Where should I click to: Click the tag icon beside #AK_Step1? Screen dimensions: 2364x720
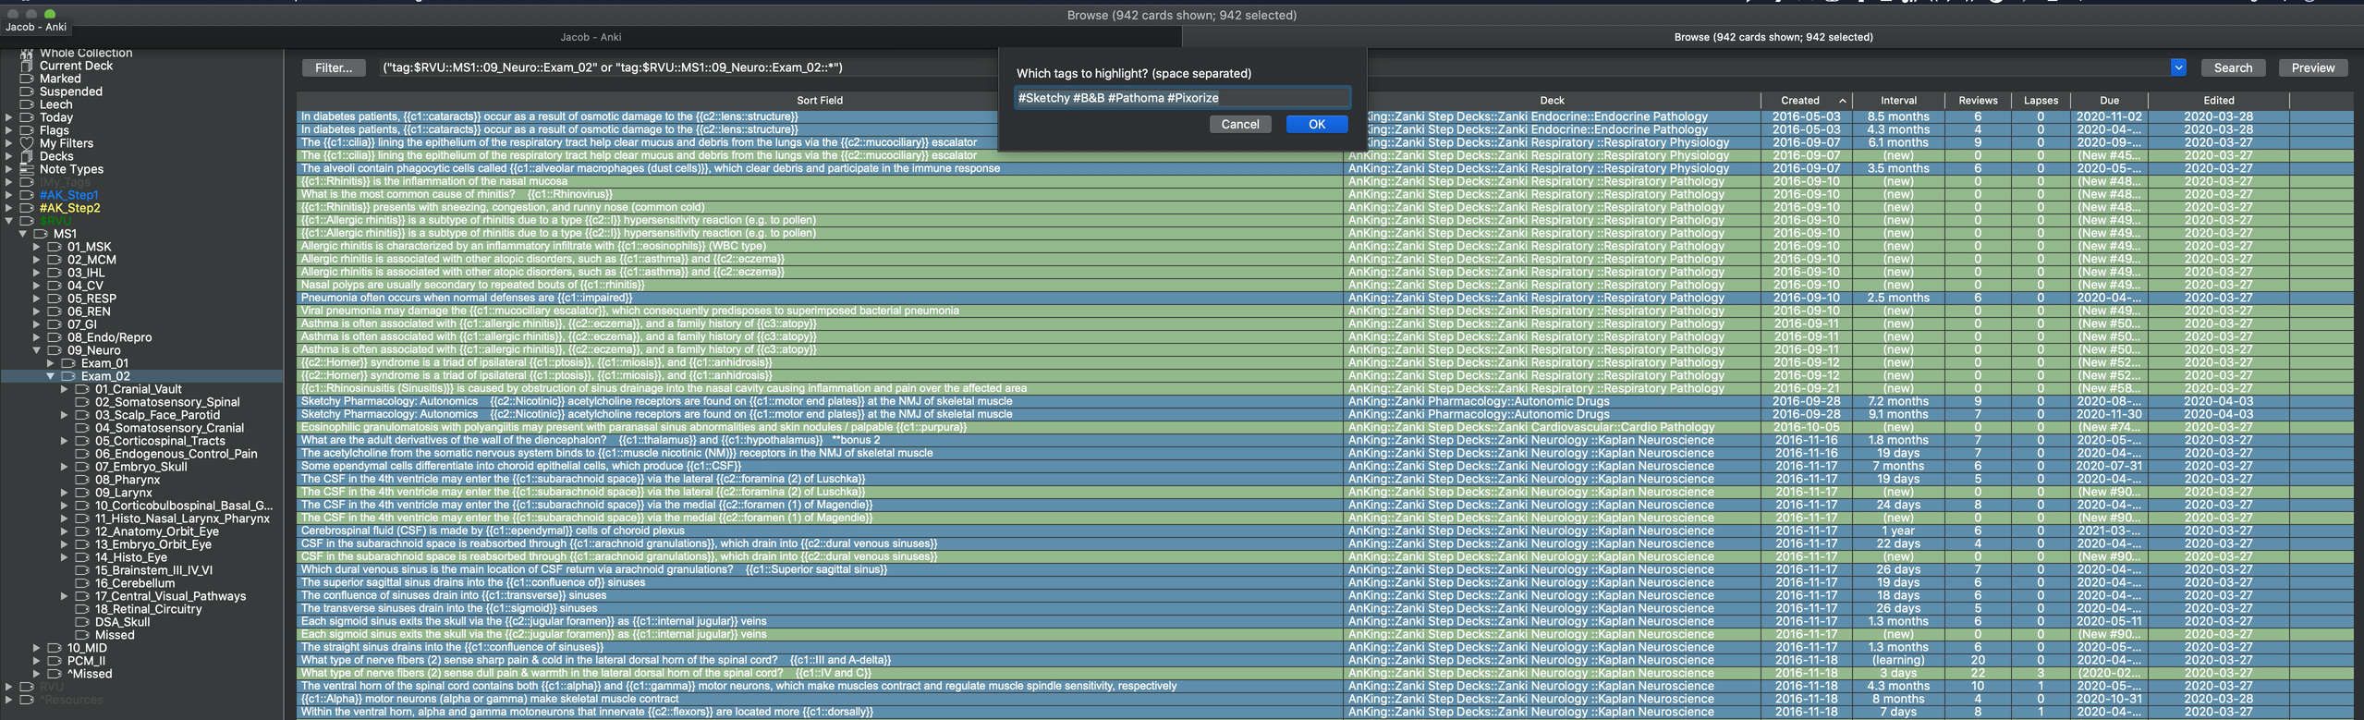pyautogui.click(x=27, y=196)
